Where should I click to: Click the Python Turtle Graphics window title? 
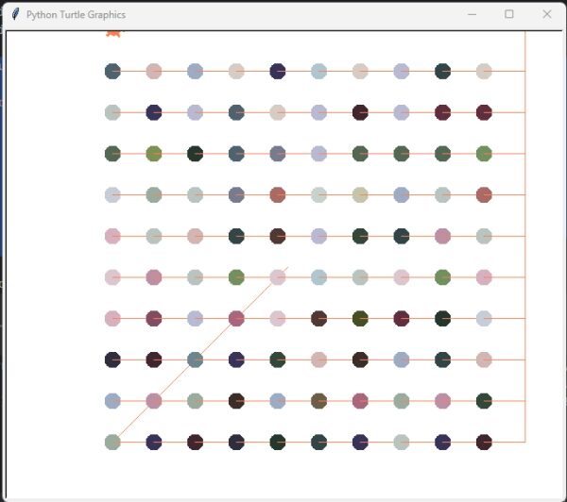(x=76, y=15)
